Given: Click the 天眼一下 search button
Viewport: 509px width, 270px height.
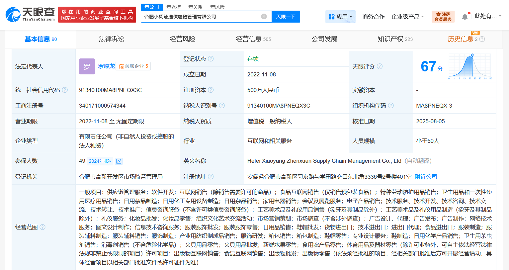Looking at the screenshot, I should pyautogui.click(x=285, y=16).
